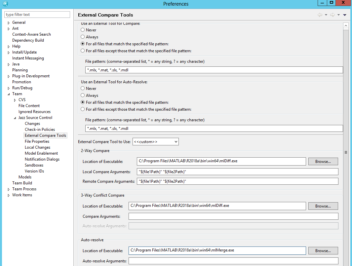Choose the 'For all files except those' compare option
The width and height of the screenshot is (352, 266).
[83, 51]
